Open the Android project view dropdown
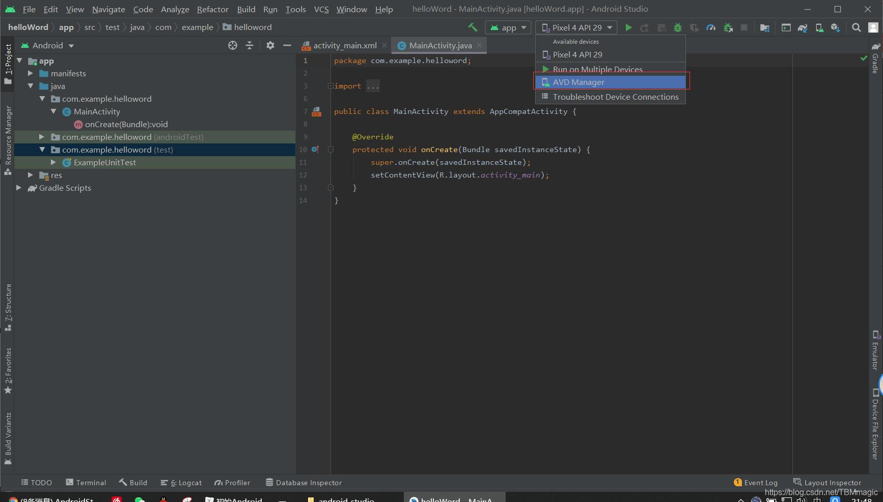 [x=48, y=45]
